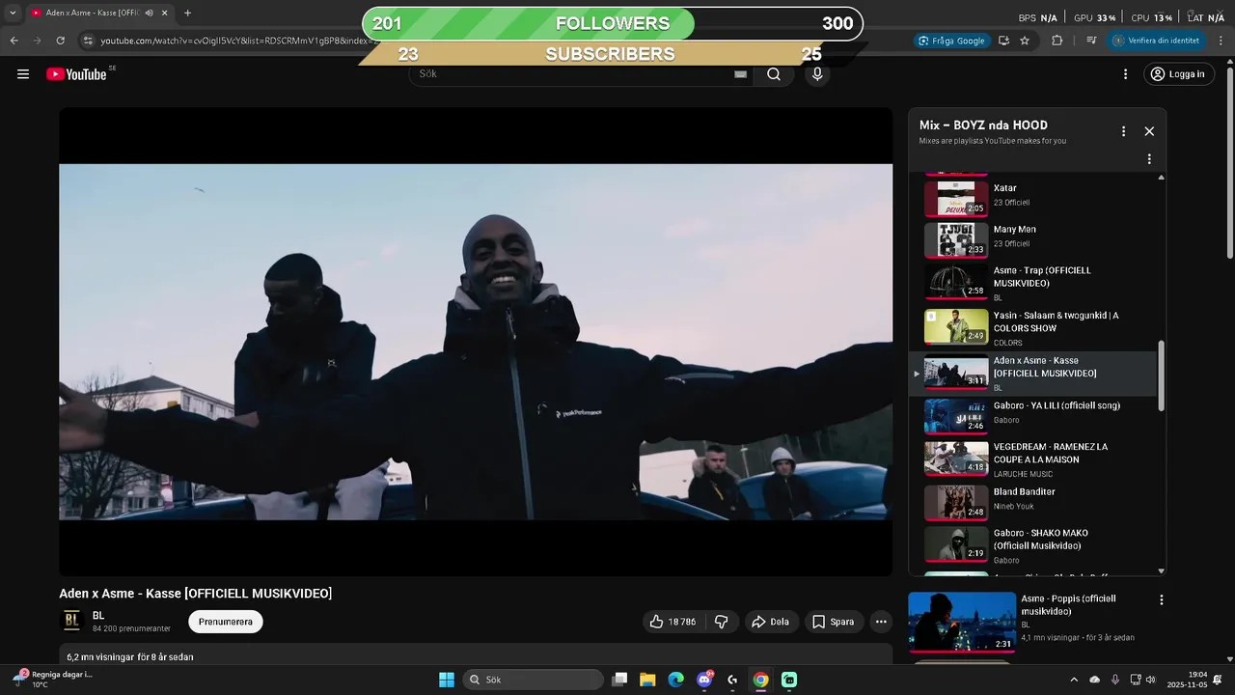Screen dimensions: 1235x695
Task: Install the page as app icon
Action: (x=1004, y=41)
